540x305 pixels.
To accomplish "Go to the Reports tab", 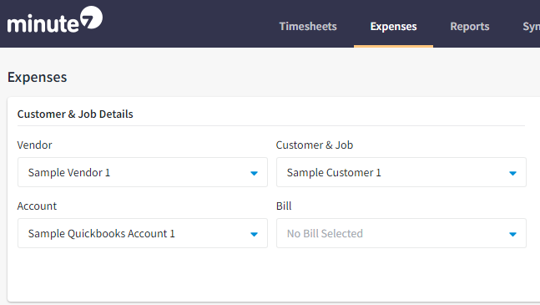I will (470, 27).
